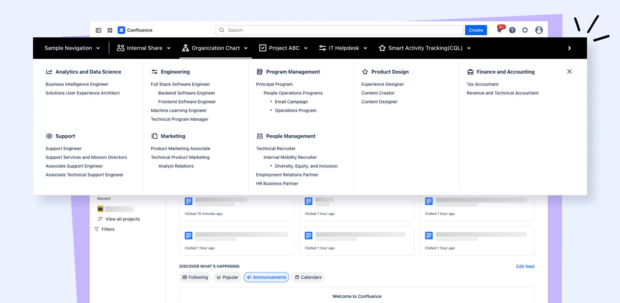Screen dimensions: 620x303
Task: Open the user profile avatar icon
Action: 539,30
